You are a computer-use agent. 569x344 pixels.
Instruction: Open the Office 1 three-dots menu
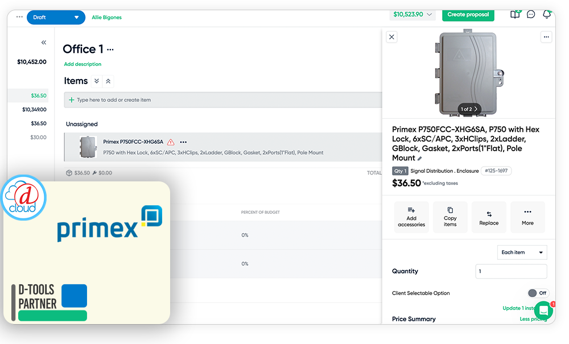pos(110,49)
